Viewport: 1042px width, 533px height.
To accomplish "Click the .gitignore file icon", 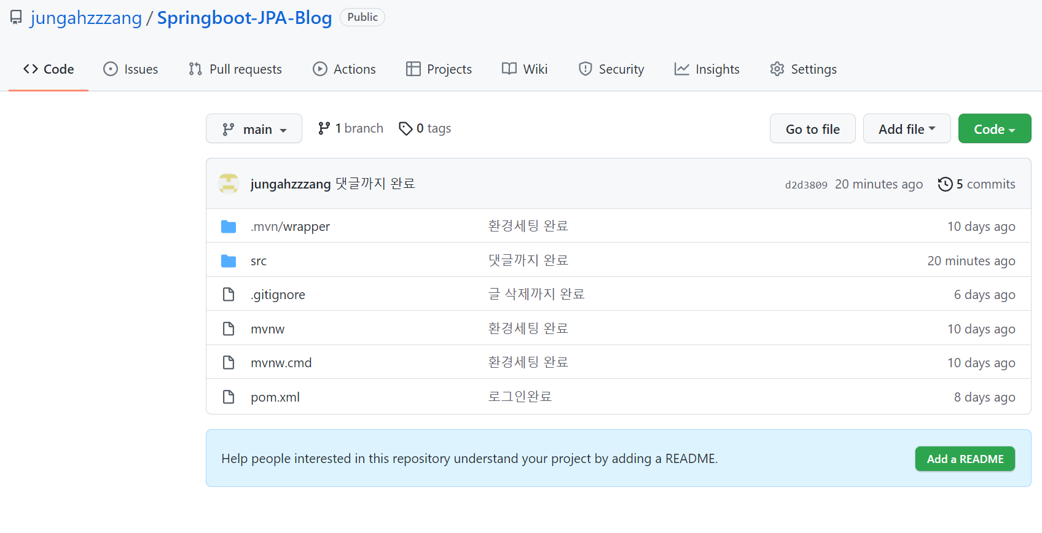I will pos(229,295).
